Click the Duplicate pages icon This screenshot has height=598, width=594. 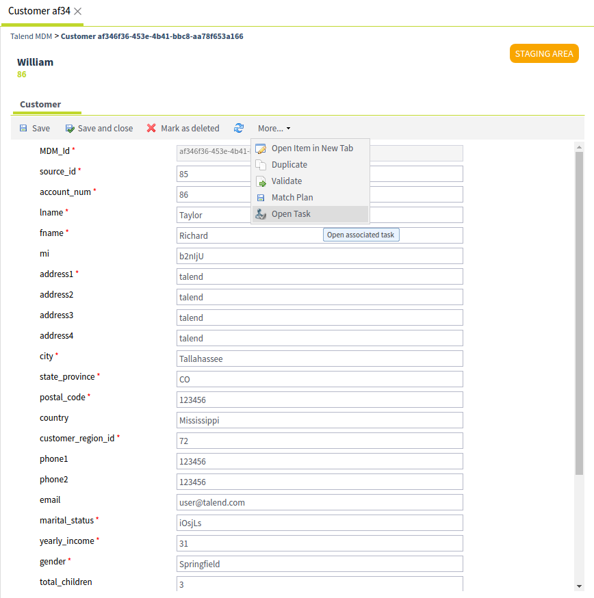coord(261,165)
